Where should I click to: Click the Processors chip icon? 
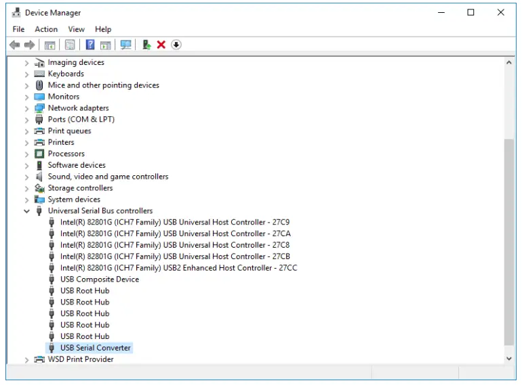[39, 154]
